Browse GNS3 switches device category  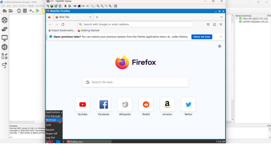4,29
